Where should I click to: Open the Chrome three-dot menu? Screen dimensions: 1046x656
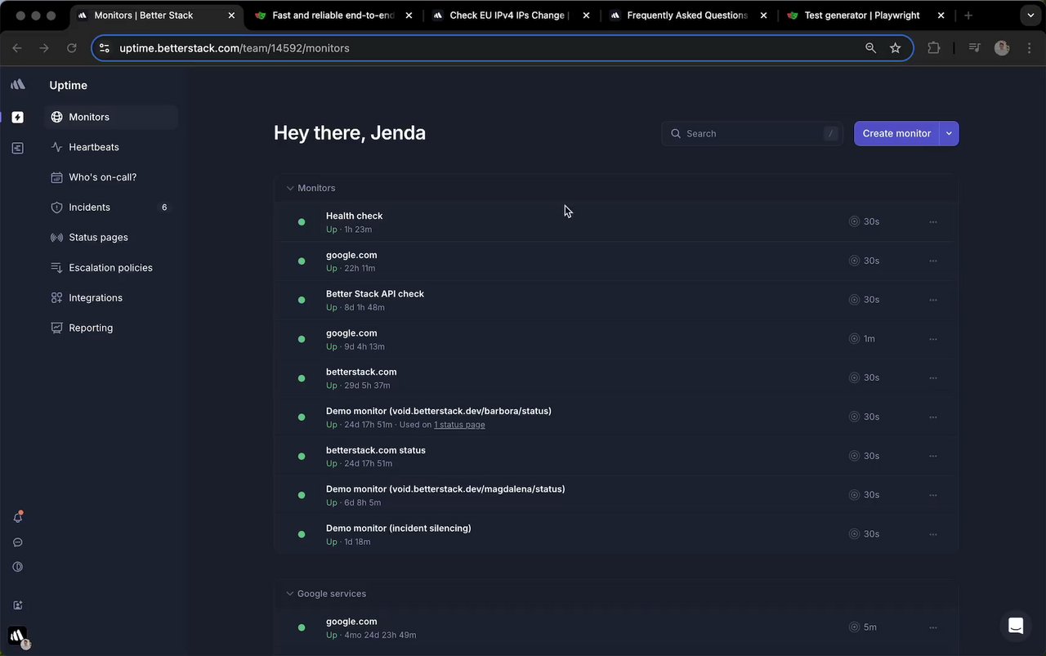click(1029, 48)
